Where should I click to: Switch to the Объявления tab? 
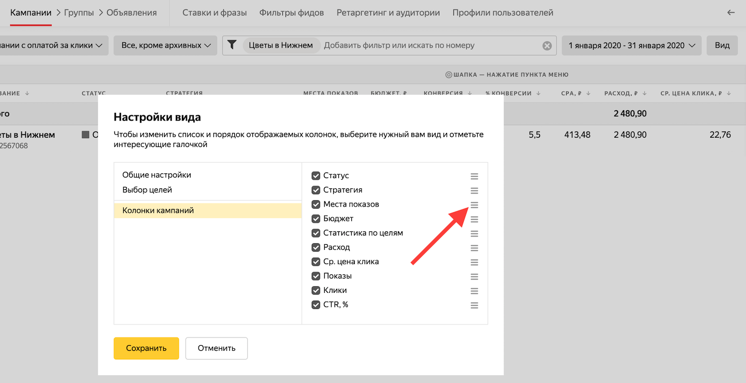pyautogui.click(x=132, y=12)
